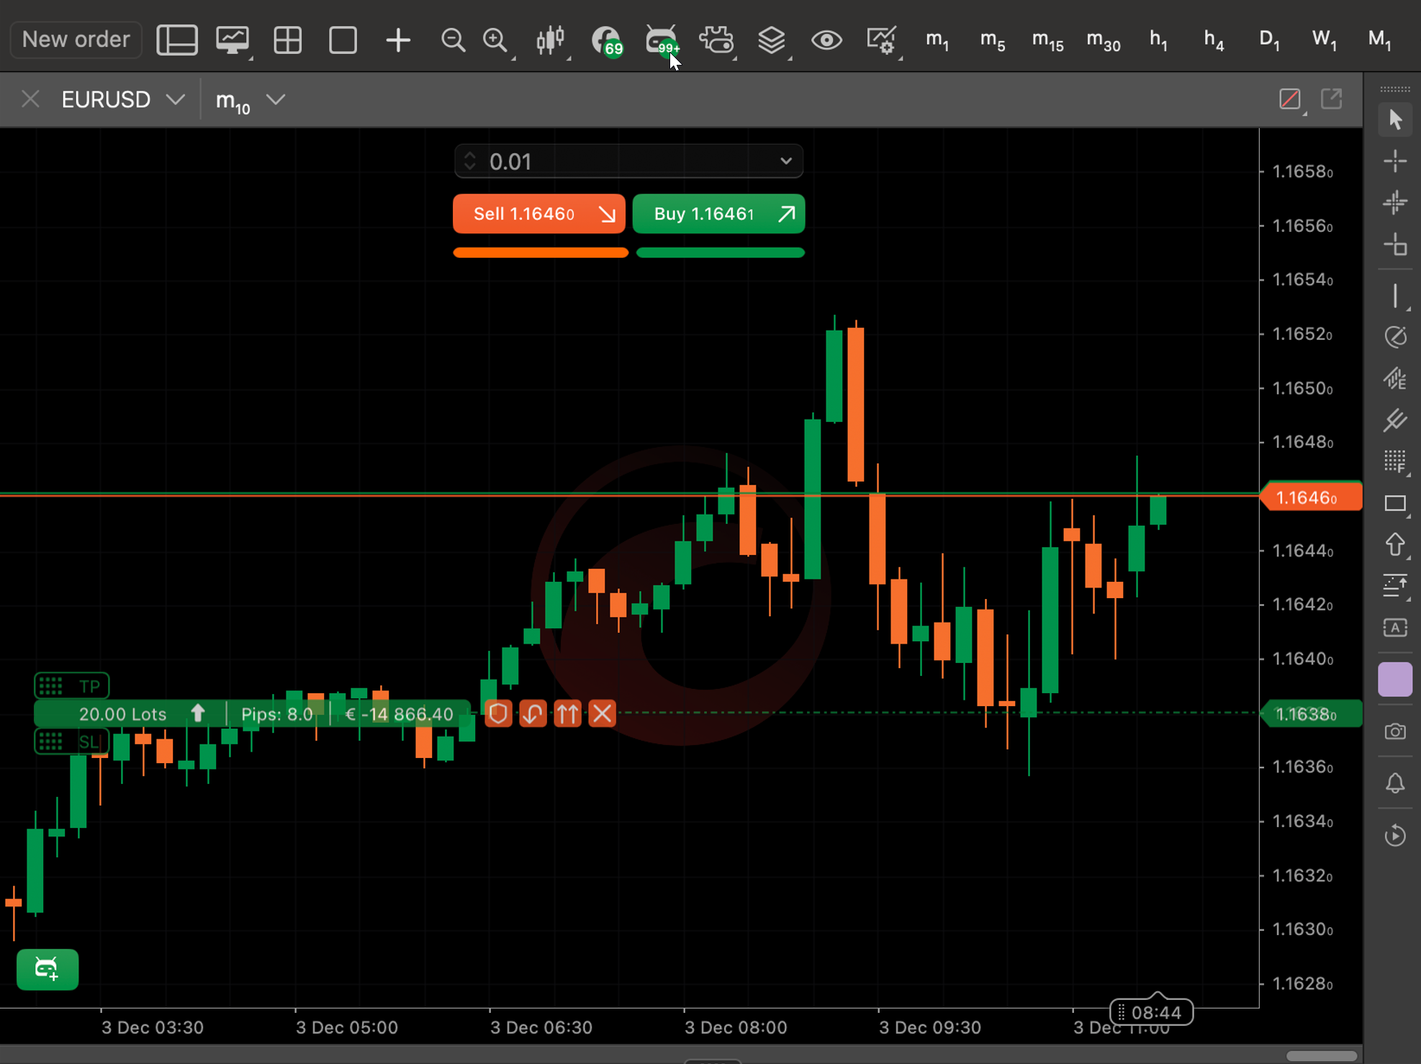Open the Indicators menu with 69 badge
The height and width of the screenshot is (1064, 1421).
[x=605, y=40]
